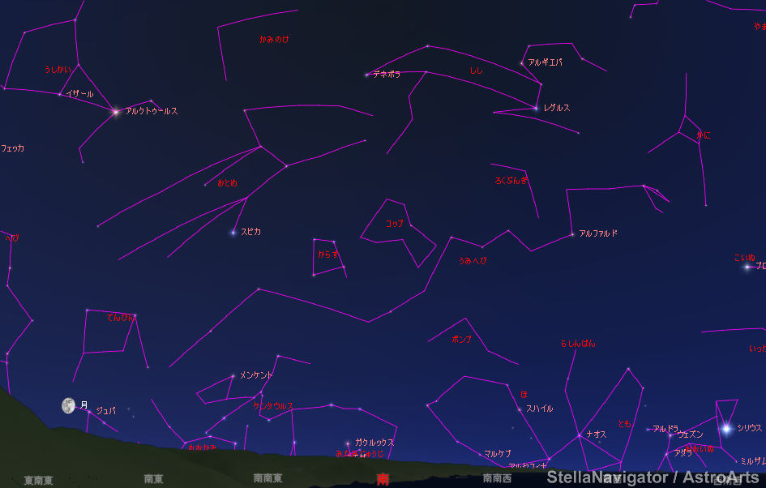Select the からす (Corvus) constellation label
Viewport: 766px width, 488px height.
click(328, 254)
